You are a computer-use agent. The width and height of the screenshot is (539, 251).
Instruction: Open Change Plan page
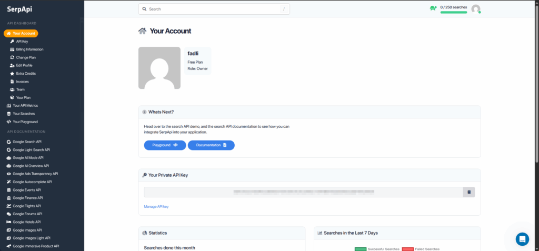(x=26, y=57)
